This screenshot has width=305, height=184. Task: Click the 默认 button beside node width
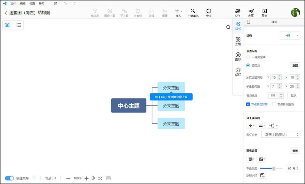point(294,96)
